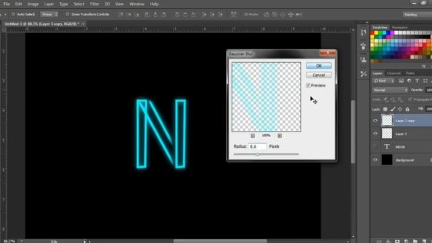Click the Lock all padlock icon
This screenshot has height=243, width=432.
point(407,109)
